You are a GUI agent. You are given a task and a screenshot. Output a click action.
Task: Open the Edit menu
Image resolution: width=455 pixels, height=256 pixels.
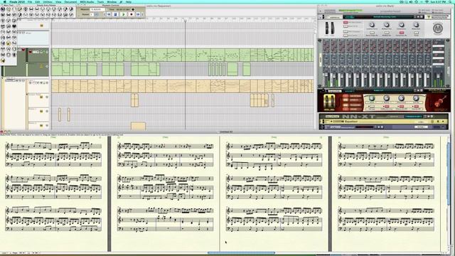tap(38, 1)
